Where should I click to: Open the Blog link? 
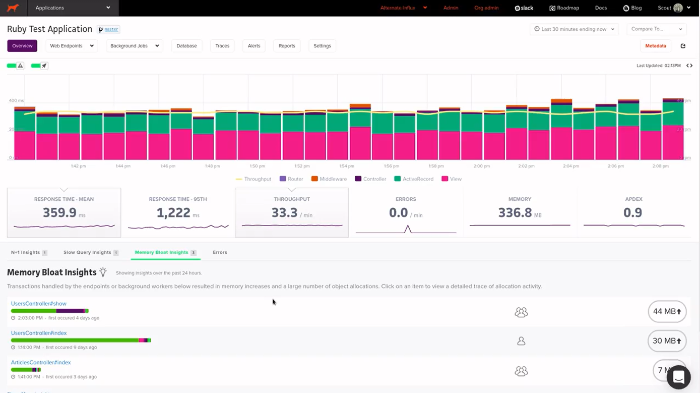[632, 8]
